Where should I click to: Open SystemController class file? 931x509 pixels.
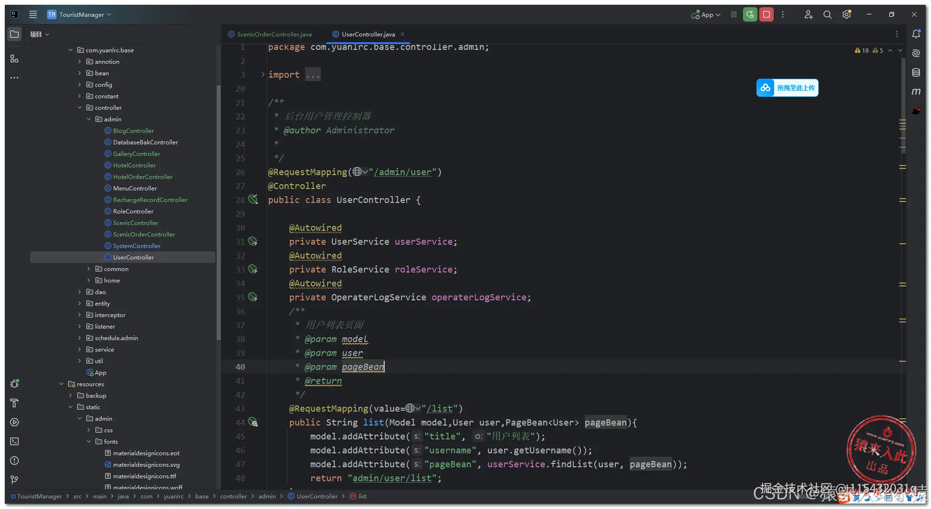[x=137, y=246]
